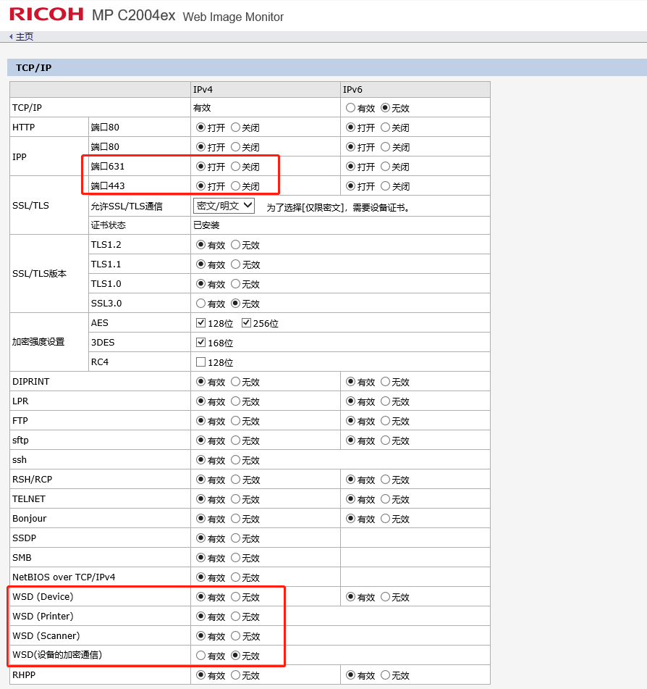This screenshot has height=689, width=647.
Task: Click the RICOH logo
Action: click(x=46, y=14)
